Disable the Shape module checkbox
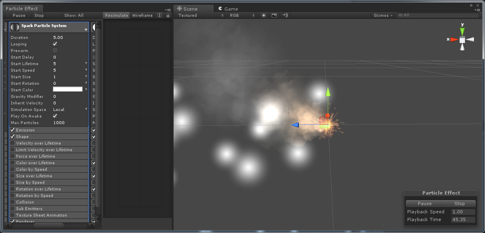 [12, 136]
